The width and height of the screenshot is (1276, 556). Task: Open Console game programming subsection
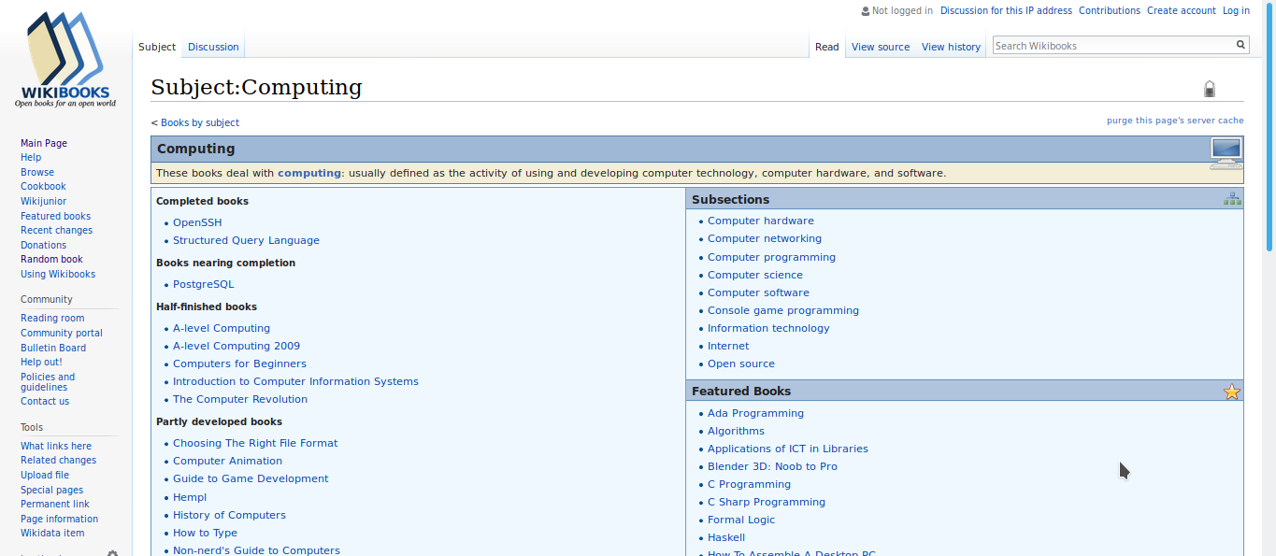coord(783,310)
